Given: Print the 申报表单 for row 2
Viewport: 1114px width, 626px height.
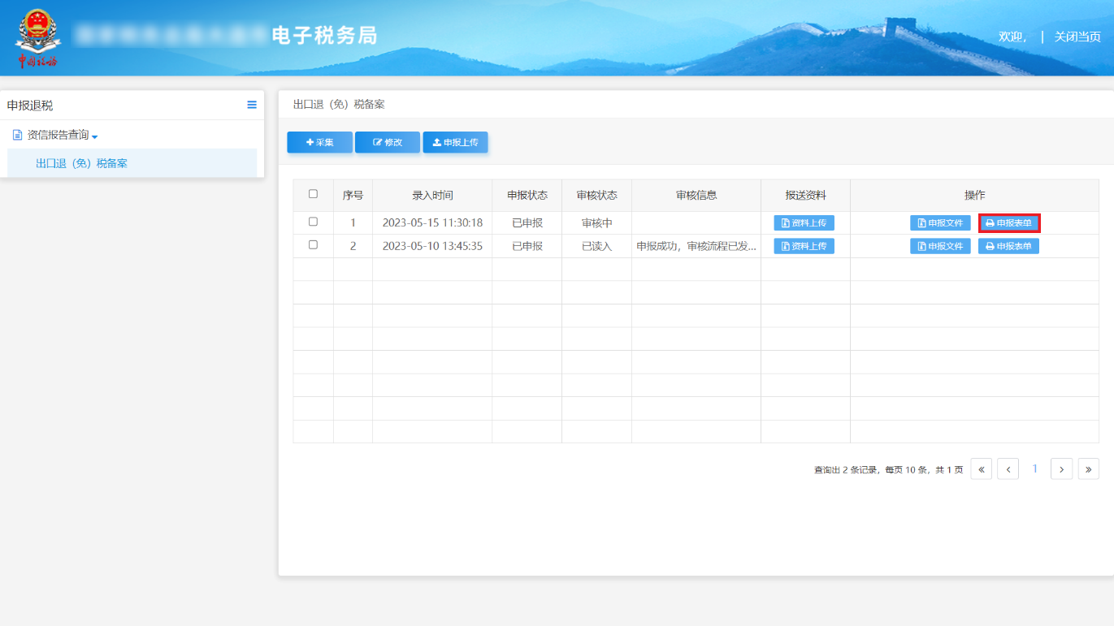Looking at the screenshot, I should [1008, 245].
